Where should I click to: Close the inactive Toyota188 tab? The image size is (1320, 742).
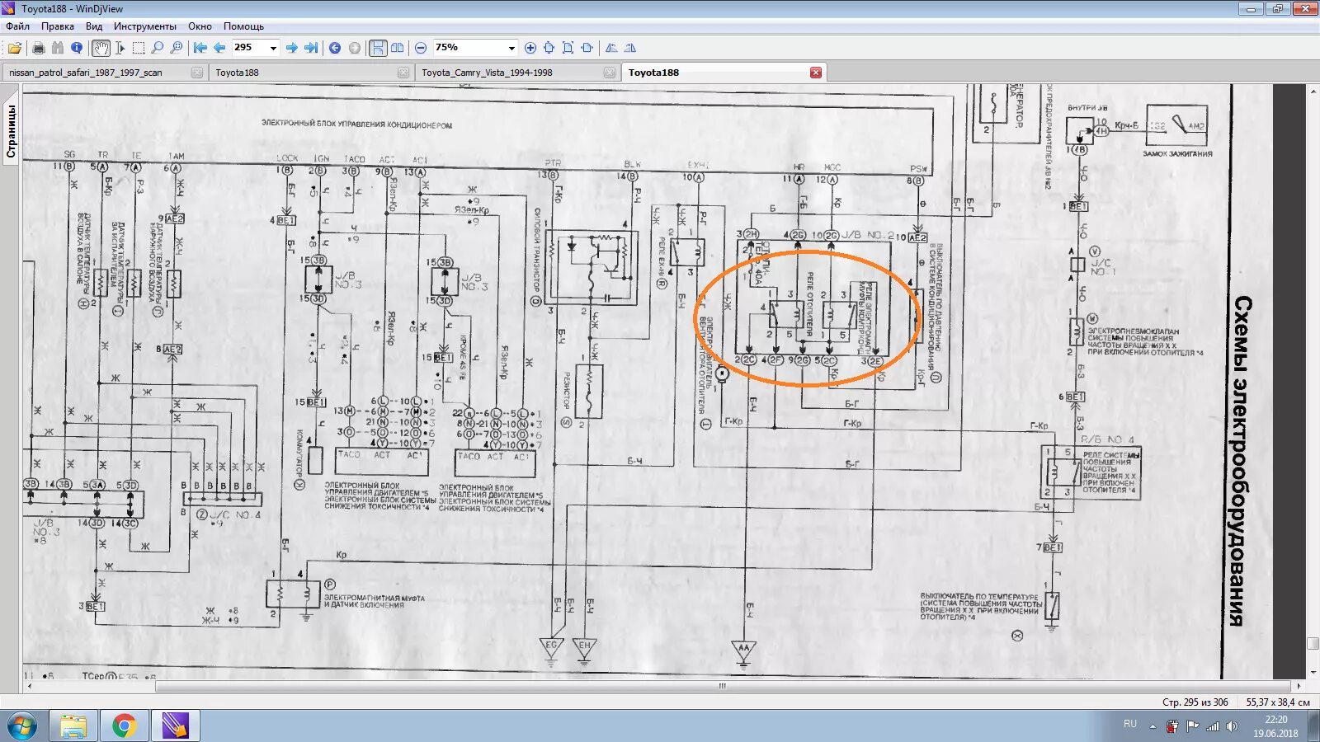pyautogui.click(x=403, y=73)
